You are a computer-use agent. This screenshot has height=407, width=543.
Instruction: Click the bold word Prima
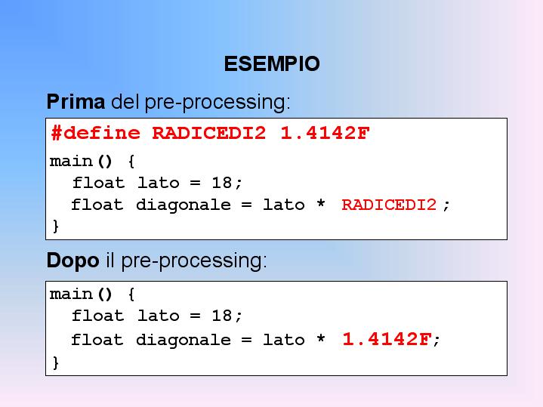(x=76, y=101)
